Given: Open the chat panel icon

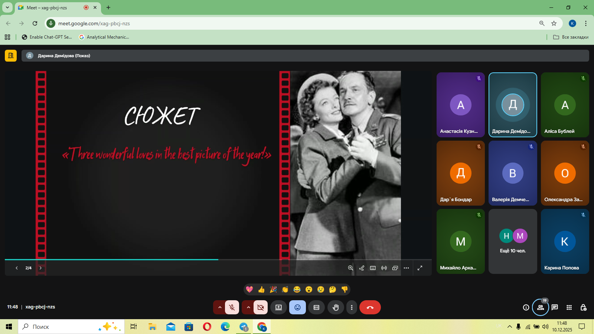Looking at the screenshot, I should [x=555, y=307].
